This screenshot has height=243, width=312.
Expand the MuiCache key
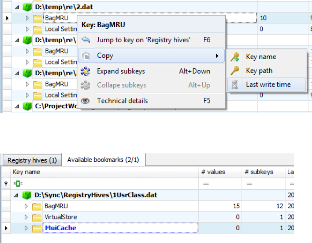click(x=26, y=228)
